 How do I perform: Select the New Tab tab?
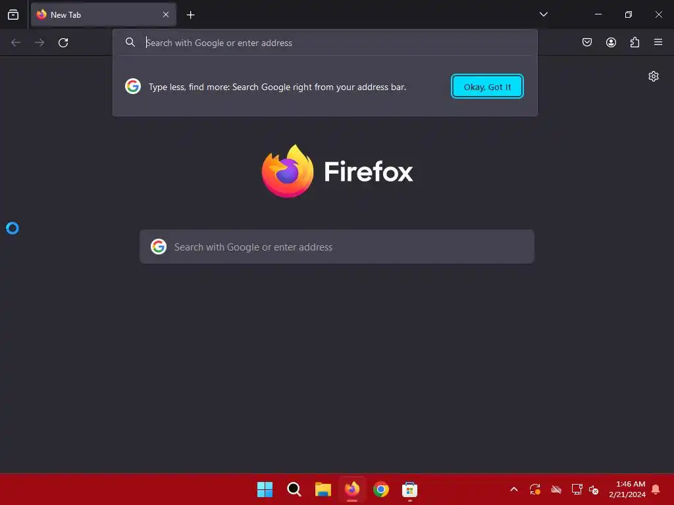[x=103, y=14]
